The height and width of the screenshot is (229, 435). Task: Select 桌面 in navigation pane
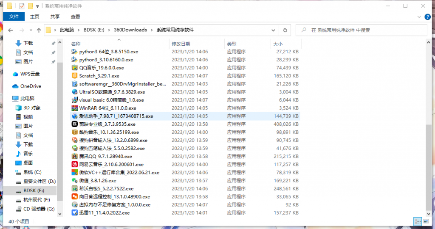pyautogui.click(x=24, y=163)
